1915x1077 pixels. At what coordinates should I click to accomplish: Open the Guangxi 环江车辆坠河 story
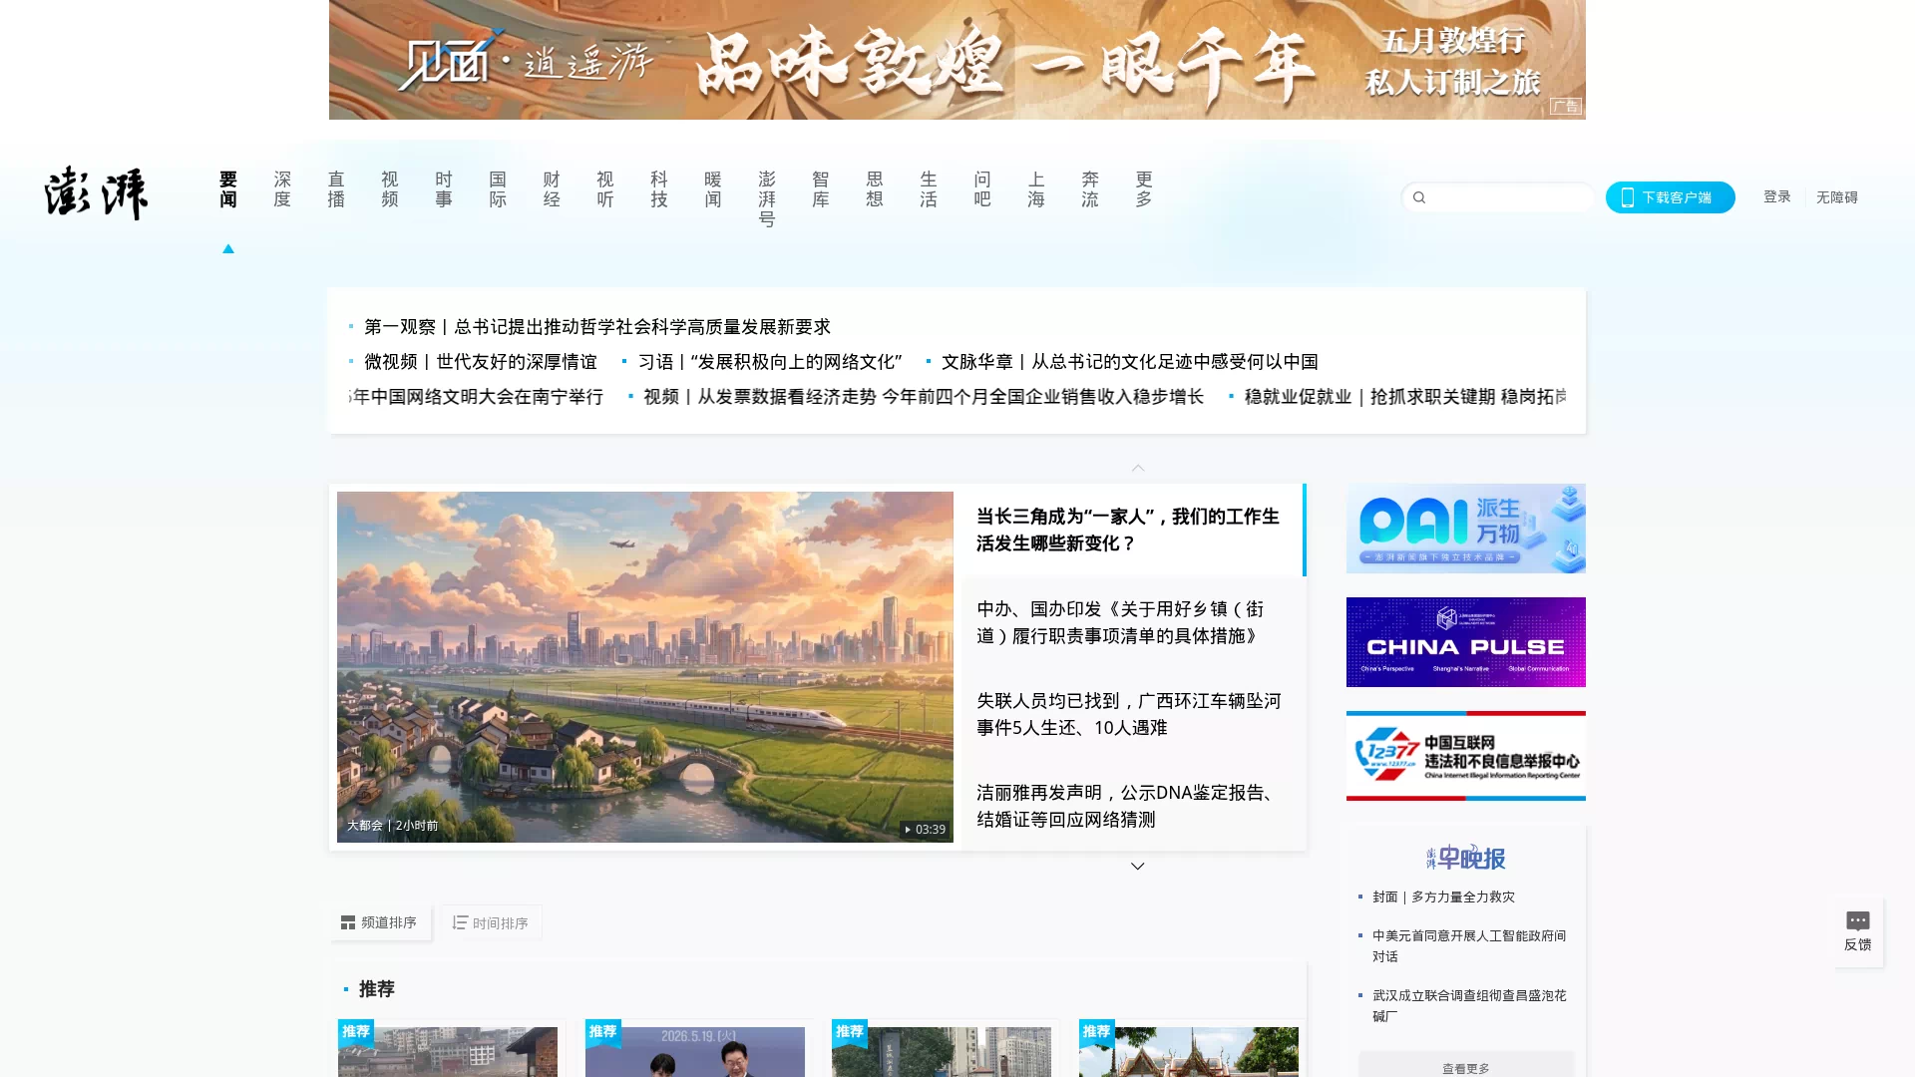click(x=1128, y=714)
